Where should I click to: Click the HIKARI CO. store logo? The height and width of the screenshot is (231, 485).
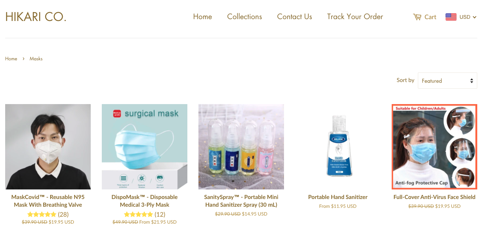coord(36,17)
